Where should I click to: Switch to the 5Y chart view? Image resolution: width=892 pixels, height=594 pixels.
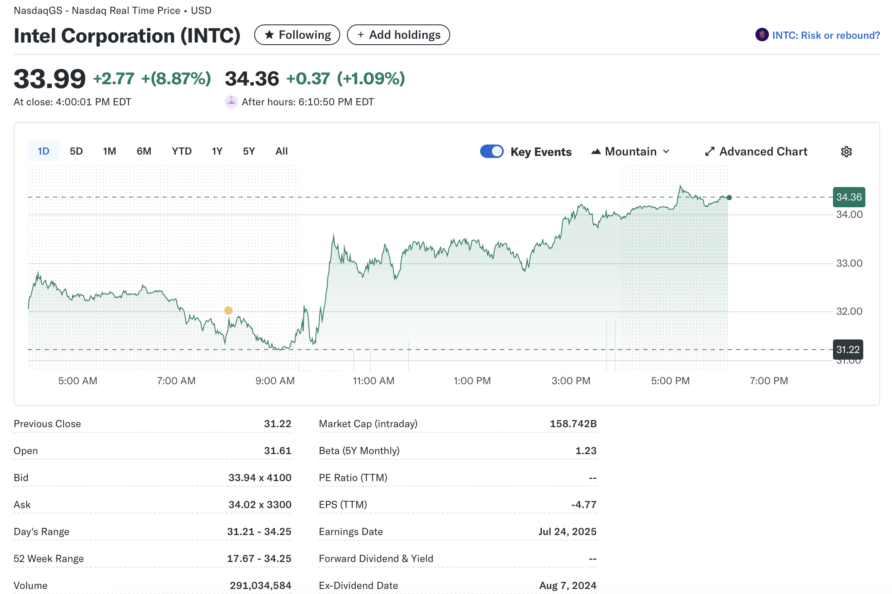[249, 151]
